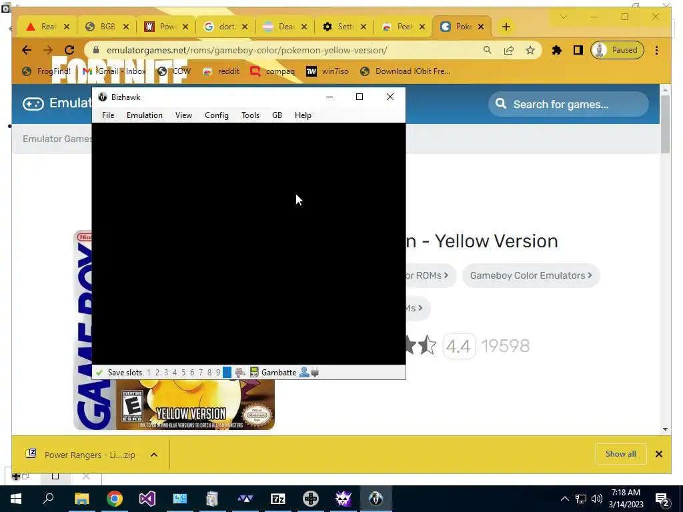The width and height of the screenshot is (683, 512).
Task: Select save slot 3 in Bizhawk status bar
Action: tap(166, 373)
